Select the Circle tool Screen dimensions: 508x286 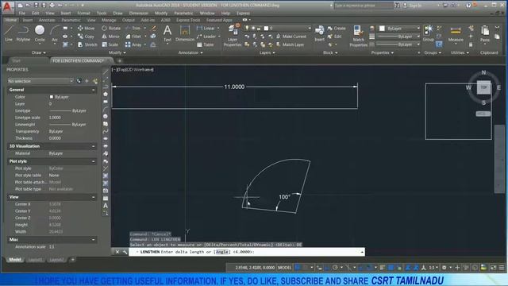40,33
